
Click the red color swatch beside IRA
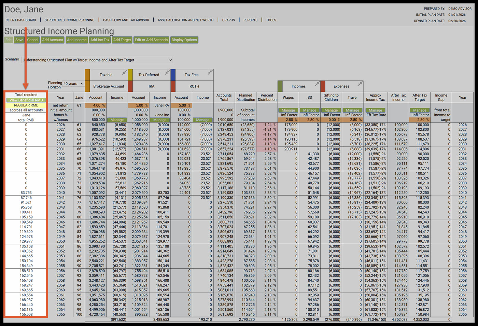pyautogui.click(x=130, y=86)
